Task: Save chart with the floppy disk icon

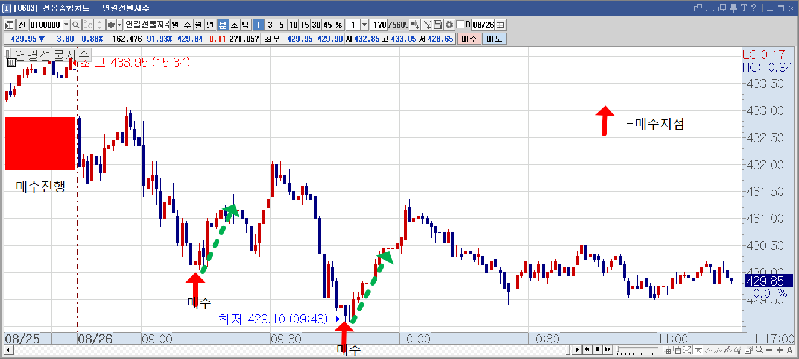Action: 438,25
